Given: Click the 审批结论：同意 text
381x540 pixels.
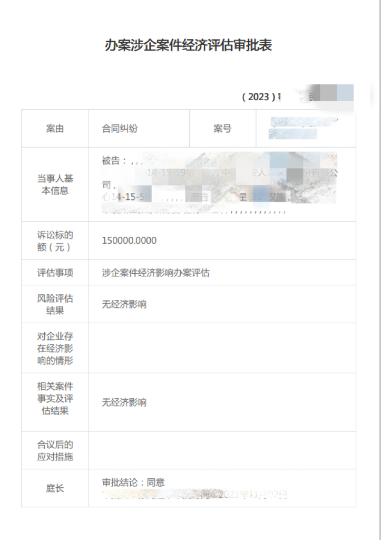Looking at the screenshot, I should coord(133,482).
